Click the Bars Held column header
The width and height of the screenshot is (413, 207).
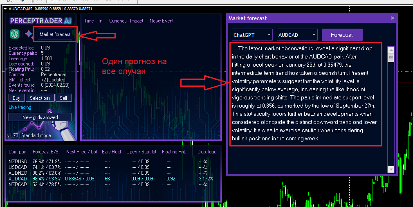111,152
